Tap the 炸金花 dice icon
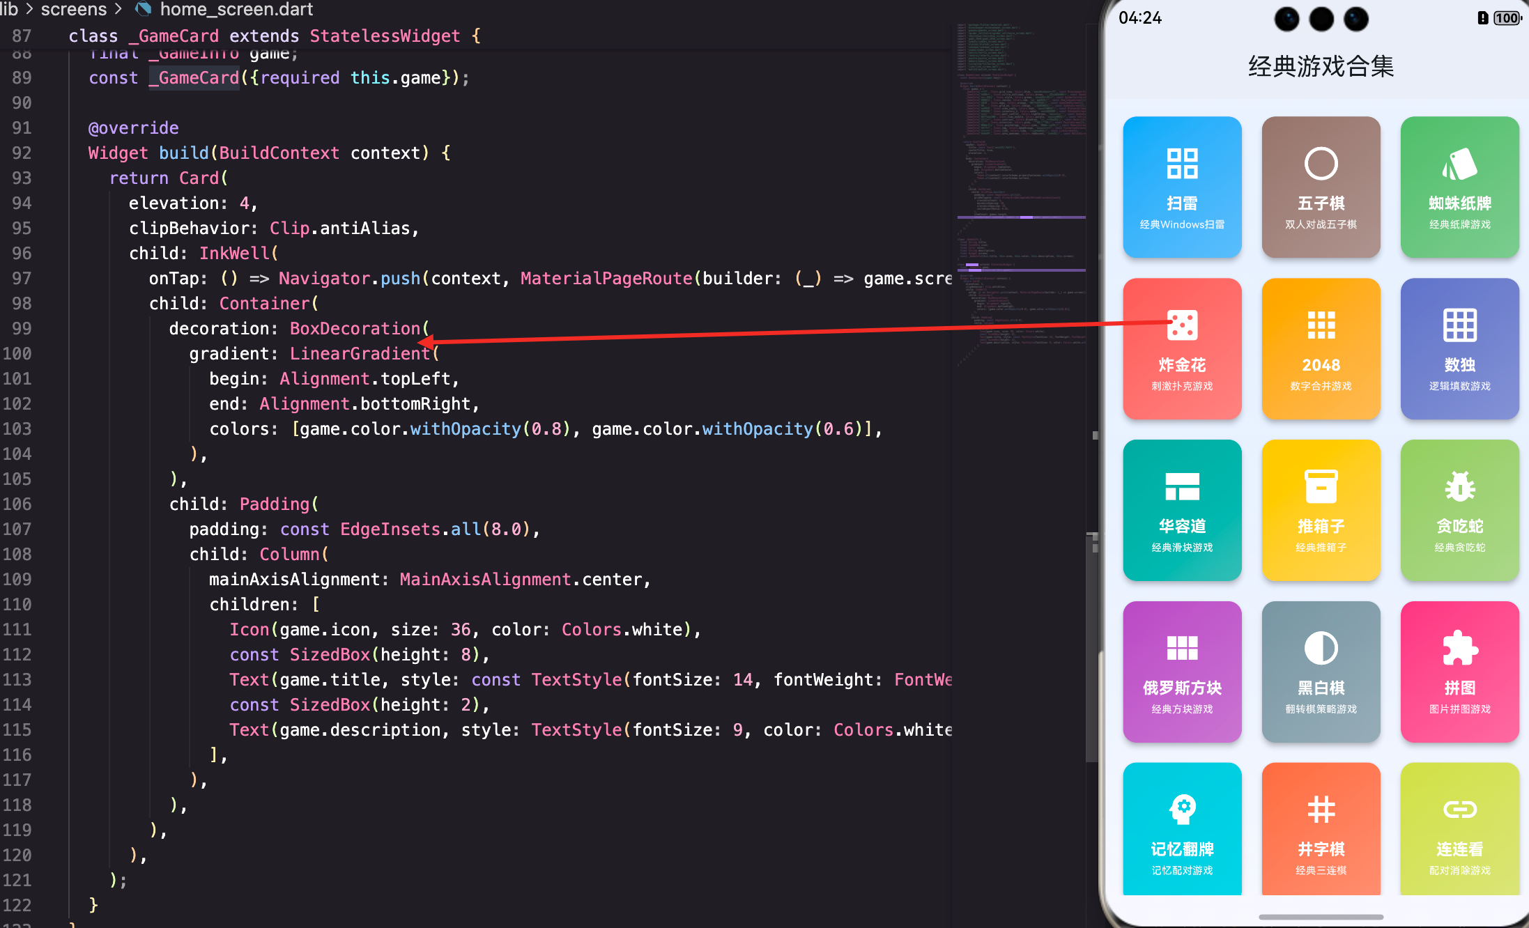 tap(1182, 325)
